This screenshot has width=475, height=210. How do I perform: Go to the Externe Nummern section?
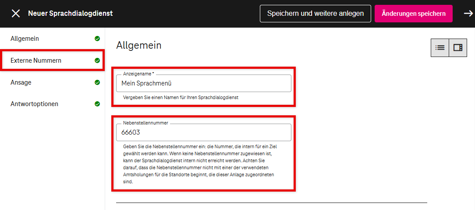click(36, 61)
